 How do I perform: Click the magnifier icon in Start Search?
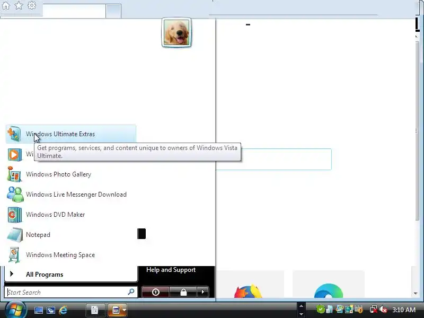coord(131,292)
